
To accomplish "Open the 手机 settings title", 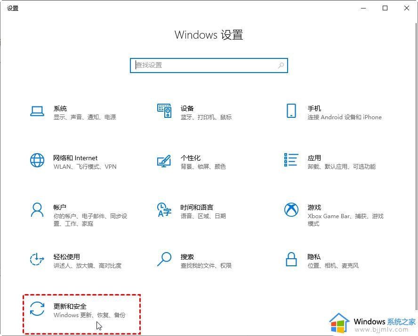I will [314, 108].
